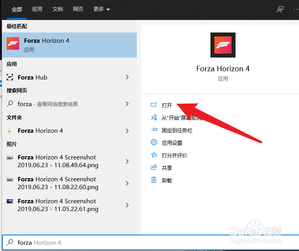299x251 pixels.
Task: Click the uninstall trash icon
Action: pos(154,180)
